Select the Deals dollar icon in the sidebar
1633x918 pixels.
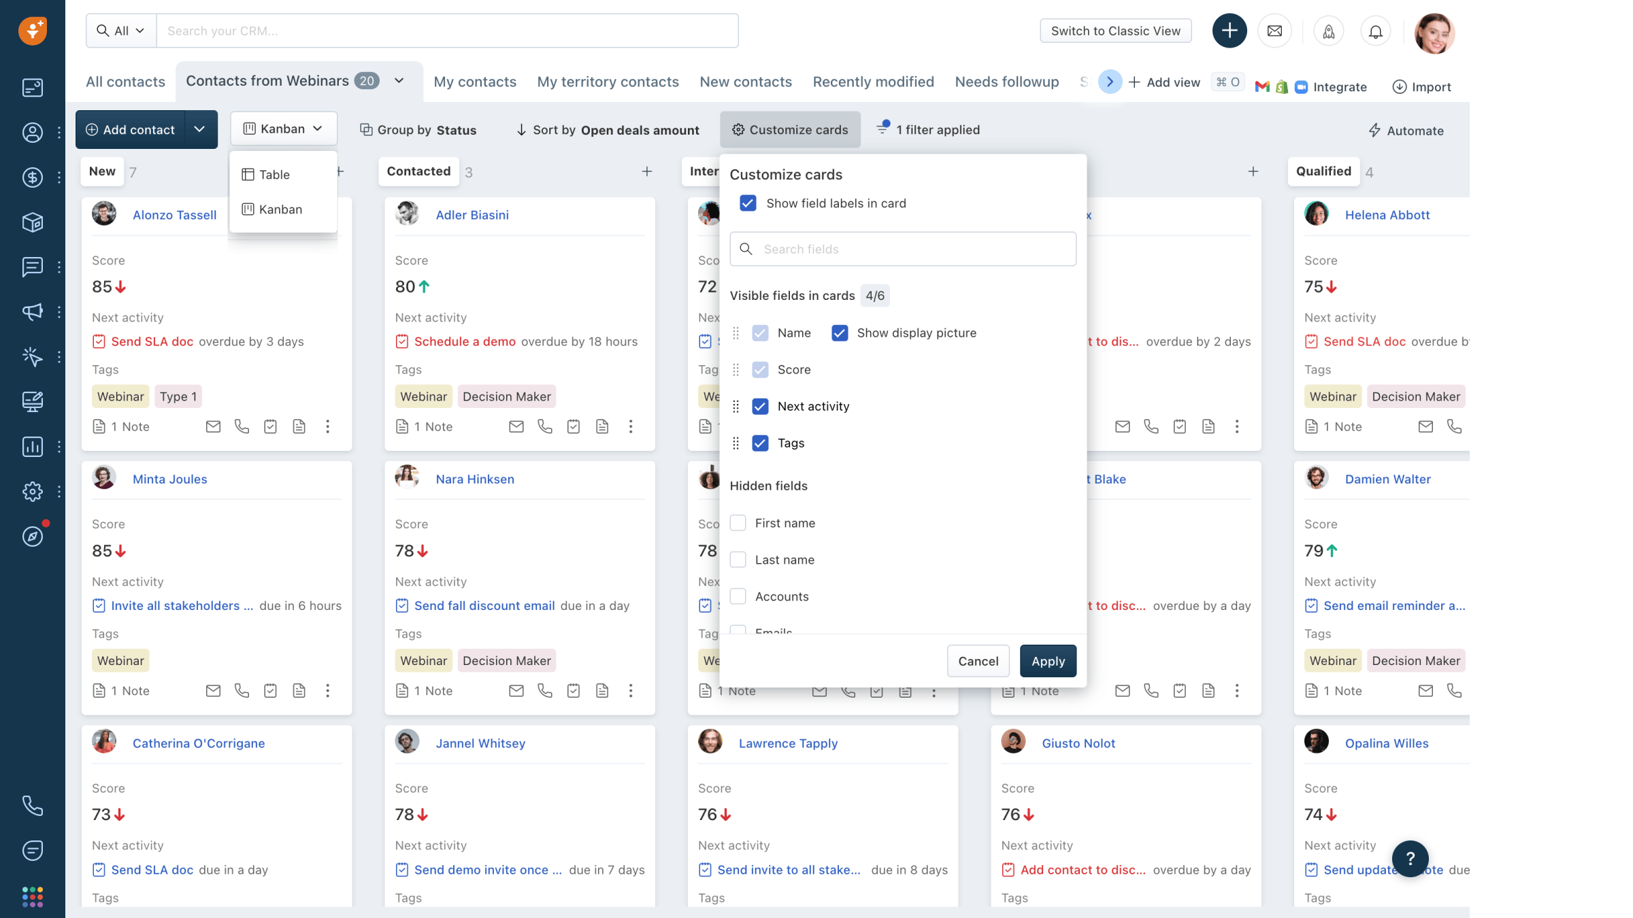tap(32, 177)
